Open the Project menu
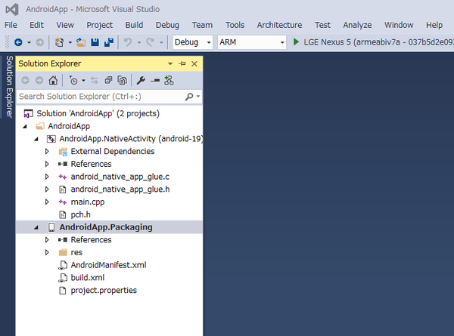Image resolution: width=454 pixels, height=336 pixels. point(99,25)
